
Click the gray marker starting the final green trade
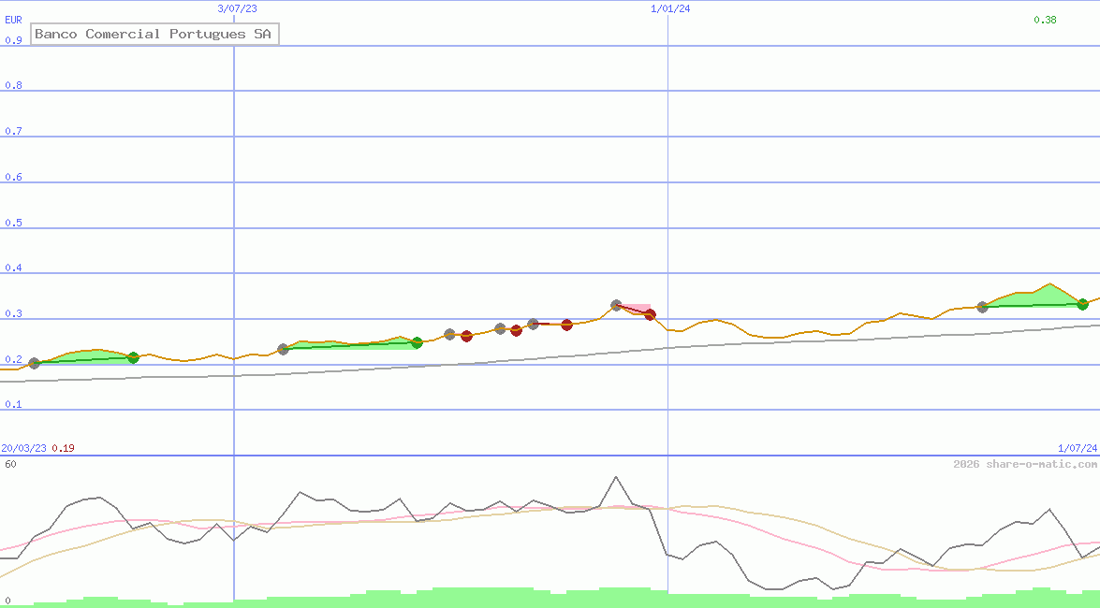[x=982, y=307]
